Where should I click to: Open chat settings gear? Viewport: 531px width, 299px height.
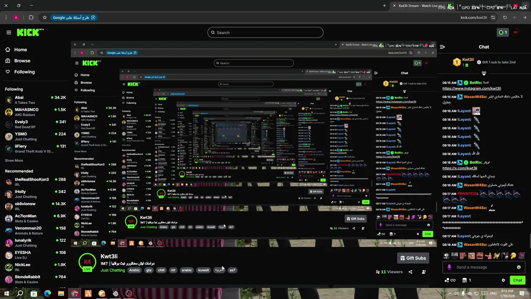[x=503, y=280]
